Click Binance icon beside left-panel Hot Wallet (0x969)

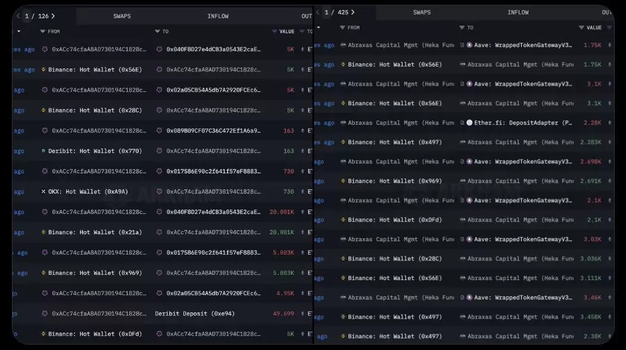pos(43,273)
